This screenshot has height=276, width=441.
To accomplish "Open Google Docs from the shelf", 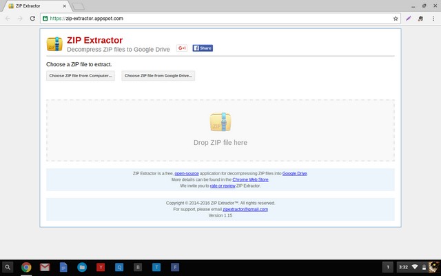I will point(63,267).
